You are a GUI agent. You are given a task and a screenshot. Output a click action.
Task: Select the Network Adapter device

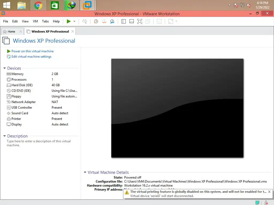pos(42,102)
